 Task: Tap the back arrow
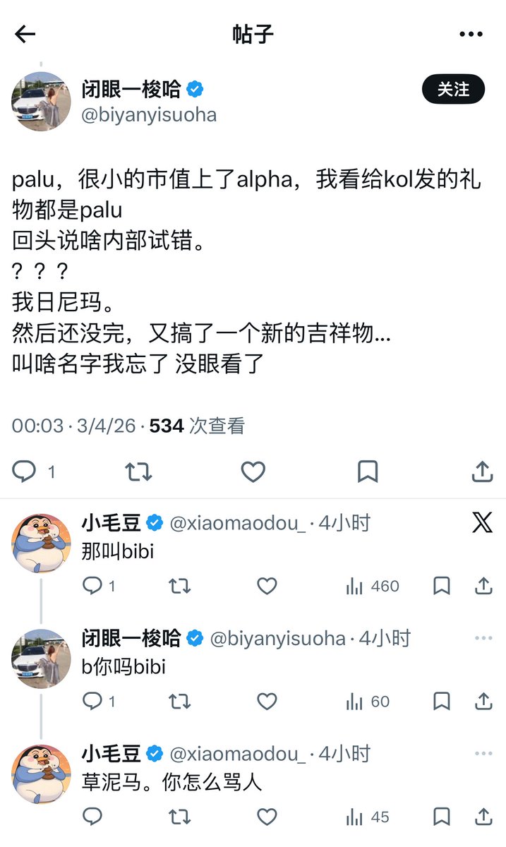click(25, 34)
